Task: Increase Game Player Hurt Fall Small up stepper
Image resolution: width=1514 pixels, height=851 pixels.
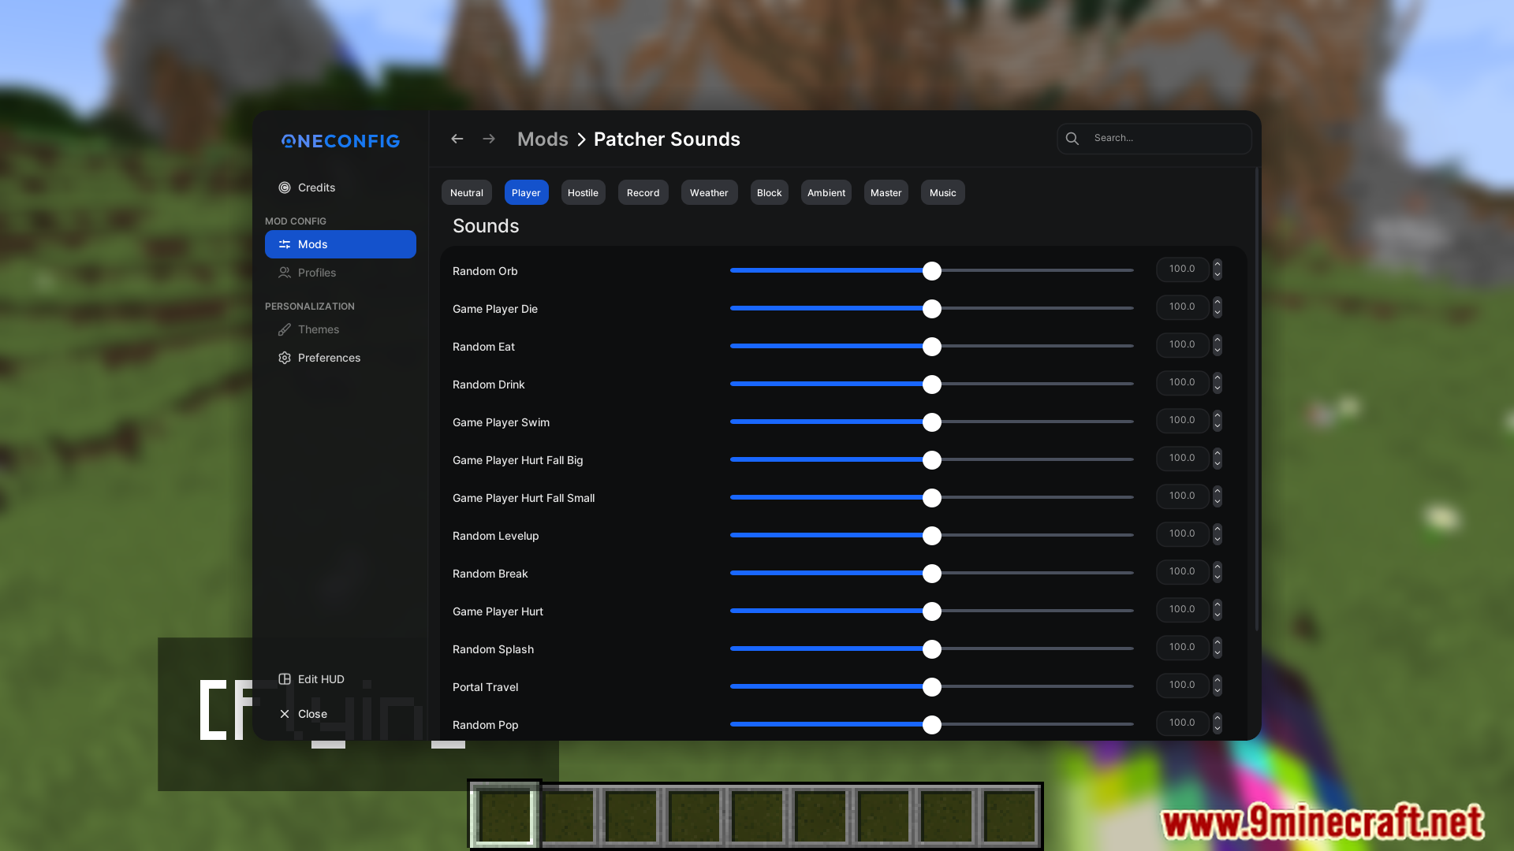Action: point(1218,491)
